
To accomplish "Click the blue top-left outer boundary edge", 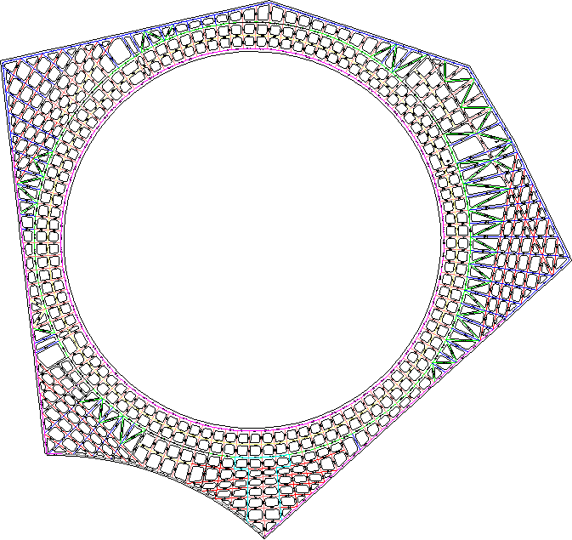I will coord(136,32).
